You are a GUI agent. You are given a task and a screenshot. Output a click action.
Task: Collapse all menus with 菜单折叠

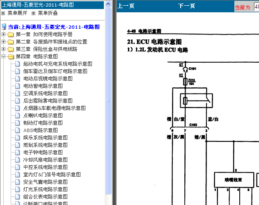tap(48, 13)
